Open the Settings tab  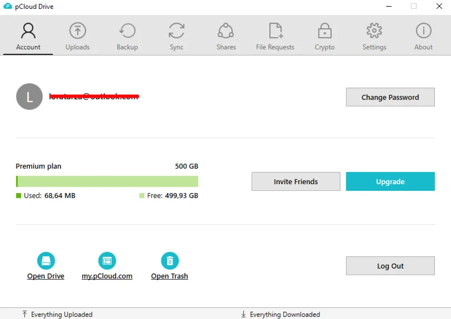[374, 37]
